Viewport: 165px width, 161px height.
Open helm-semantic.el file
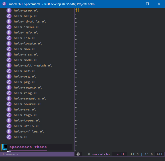(30, 98)
